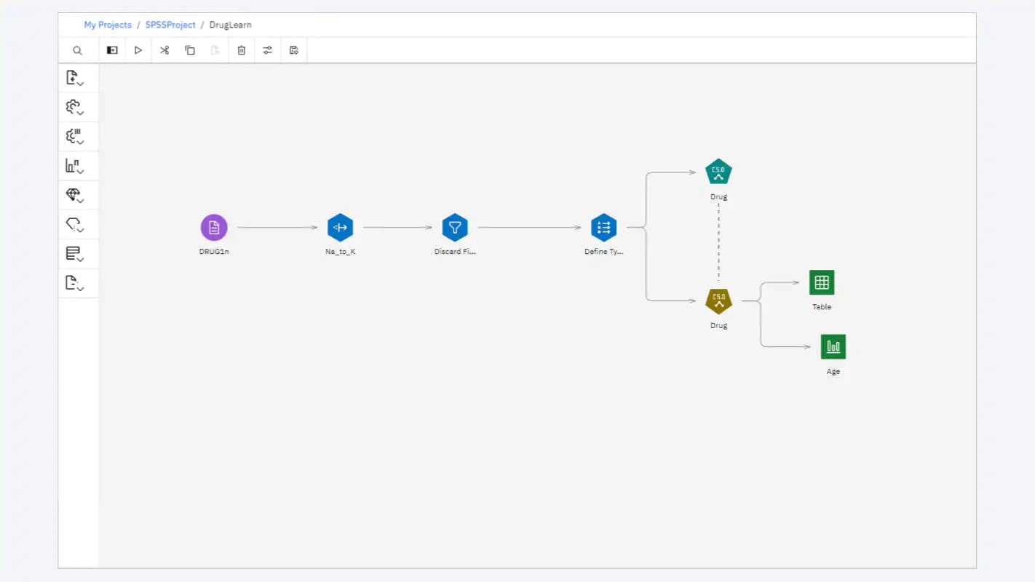Delete a node with the trash icon
Image resolution: width=1035 pixels, height=582 pixels.
tap(241, 50)
